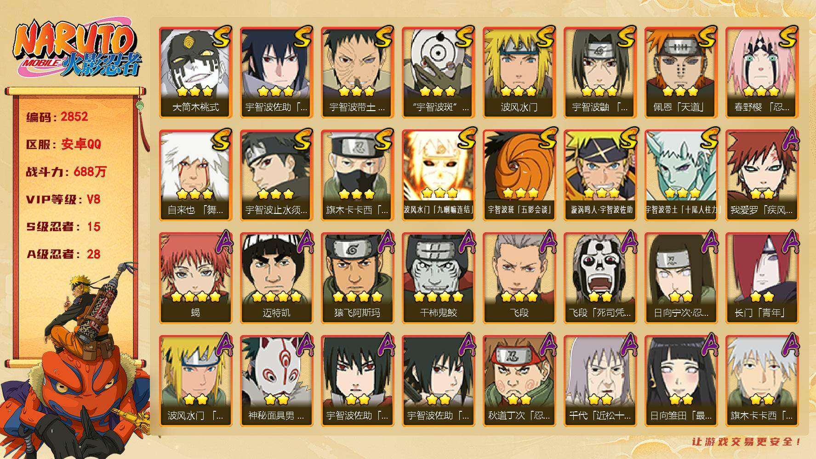Choose the orange spiral mask 宇智波斑「五影会谈」 card
This screenshot has height=459, width=816.
coord(519,175)
